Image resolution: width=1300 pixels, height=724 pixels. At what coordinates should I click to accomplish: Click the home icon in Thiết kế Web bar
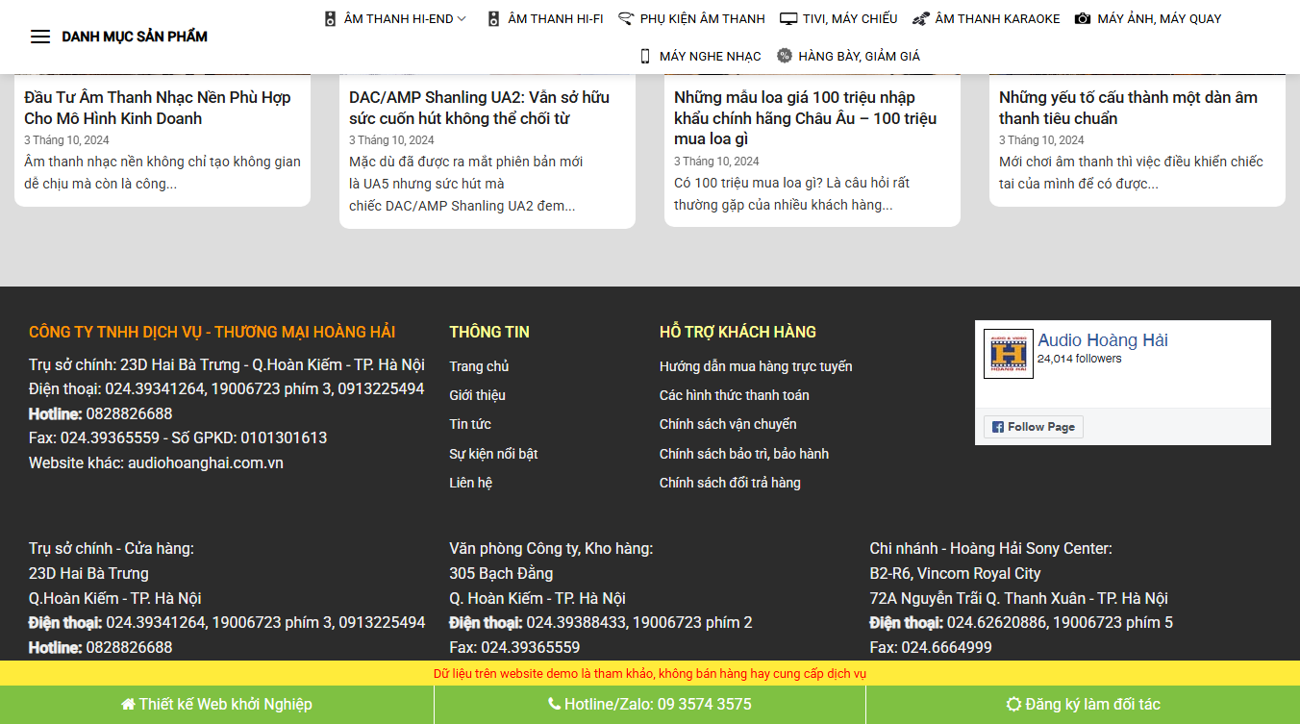click(x=128, y=703)
